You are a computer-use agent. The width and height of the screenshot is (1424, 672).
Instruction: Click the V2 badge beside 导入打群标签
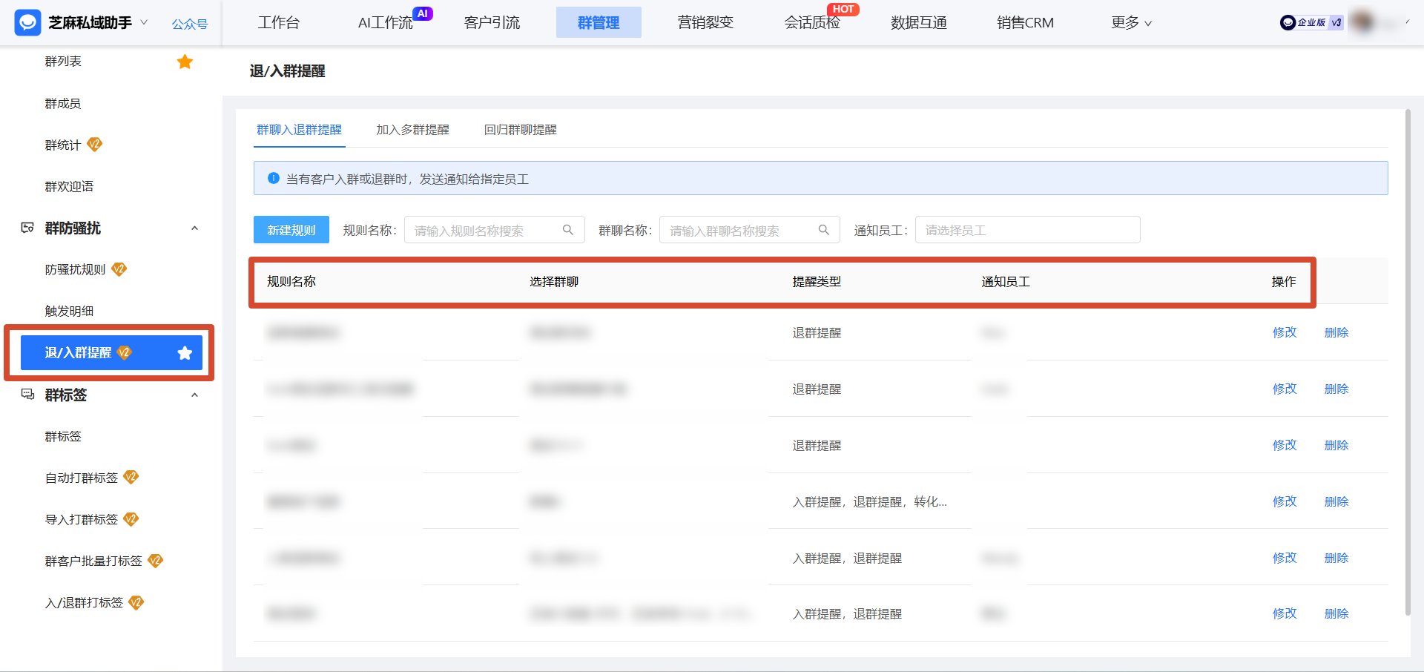pos(131,518)
